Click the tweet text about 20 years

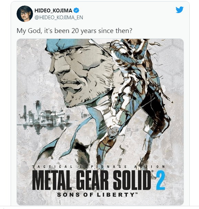(x=74, y=31)
